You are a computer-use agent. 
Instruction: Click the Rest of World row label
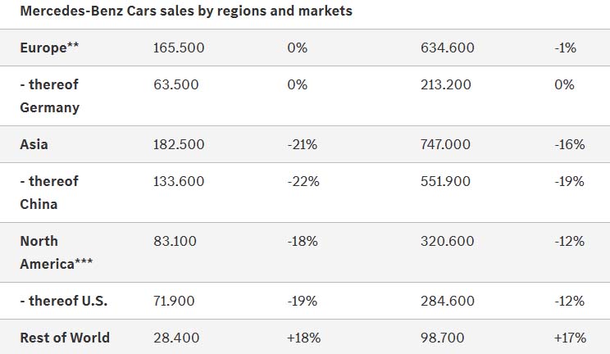65,338
